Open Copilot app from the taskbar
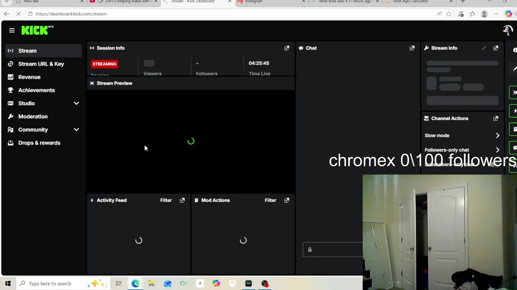 [216, 284]
